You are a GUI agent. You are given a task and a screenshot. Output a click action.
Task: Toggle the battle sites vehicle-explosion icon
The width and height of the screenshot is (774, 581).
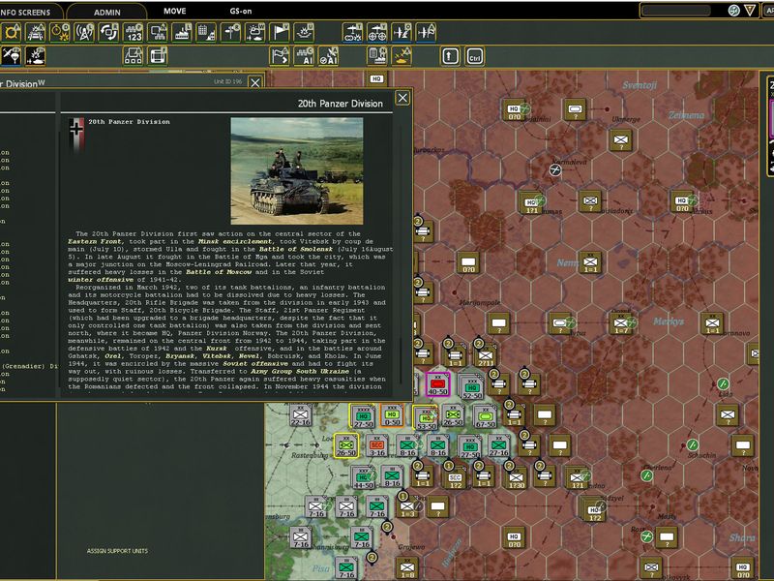pyautogui.click(x=36, y=32)
